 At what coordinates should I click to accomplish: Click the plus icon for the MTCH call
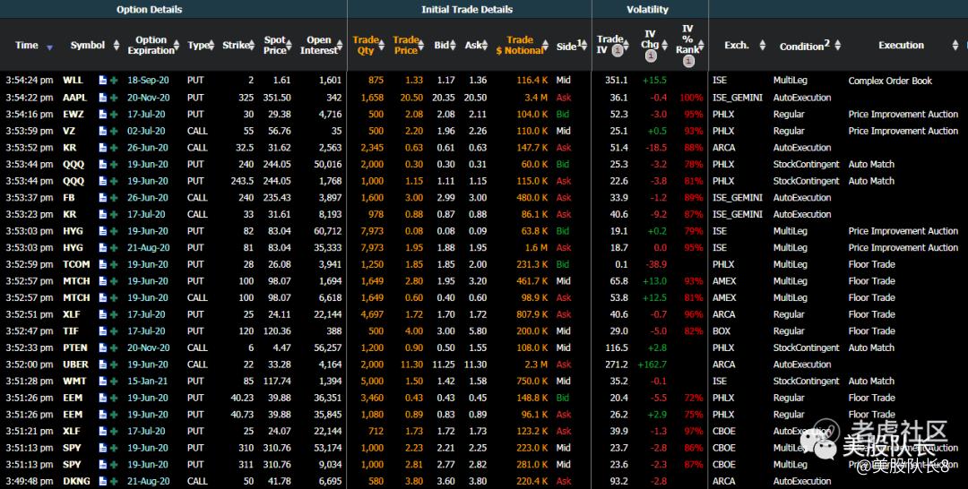[x=114, y=297]
